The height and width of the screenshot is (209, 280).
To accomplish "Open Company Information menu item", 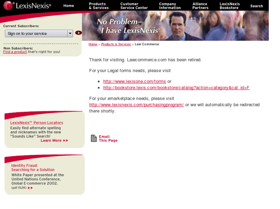I will coord(170,6).
